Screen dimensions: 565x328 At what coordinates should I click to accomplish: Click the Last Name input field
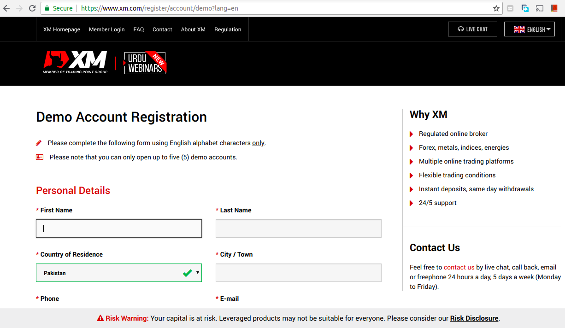point(299,228)
